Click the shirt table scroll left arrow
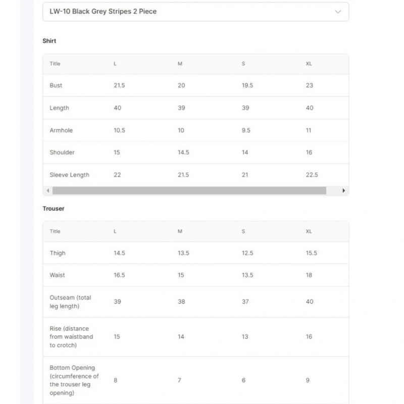404x404 pixels. pos(48,190)
